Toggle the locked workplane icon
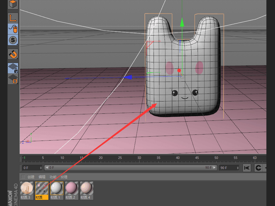The width and height of the screenshot is (275, 206). [x=13, y=68]
